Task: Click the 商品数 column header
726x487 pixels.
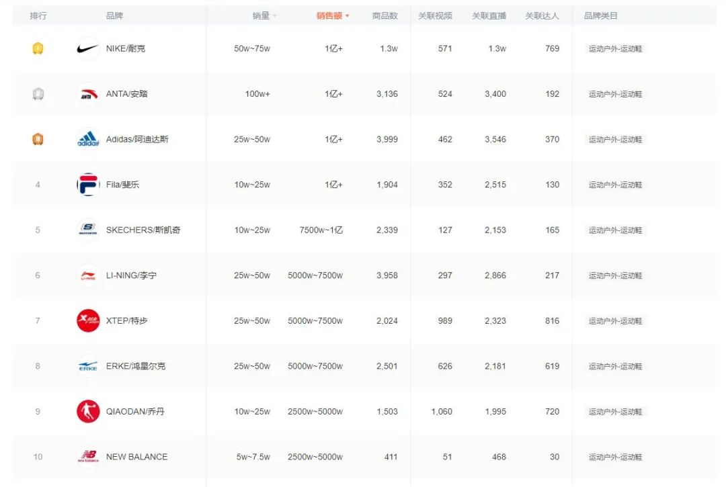Action: [x=387, y=15]
